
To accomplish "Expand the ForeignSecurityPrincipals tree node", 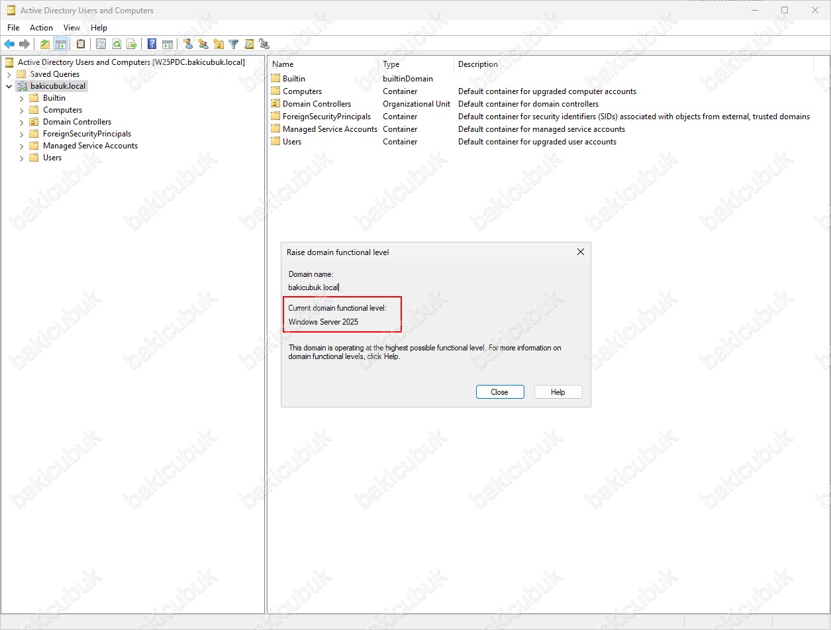I will [21, 134].
